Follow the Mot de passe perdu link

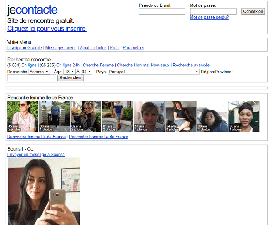(209, 17)
